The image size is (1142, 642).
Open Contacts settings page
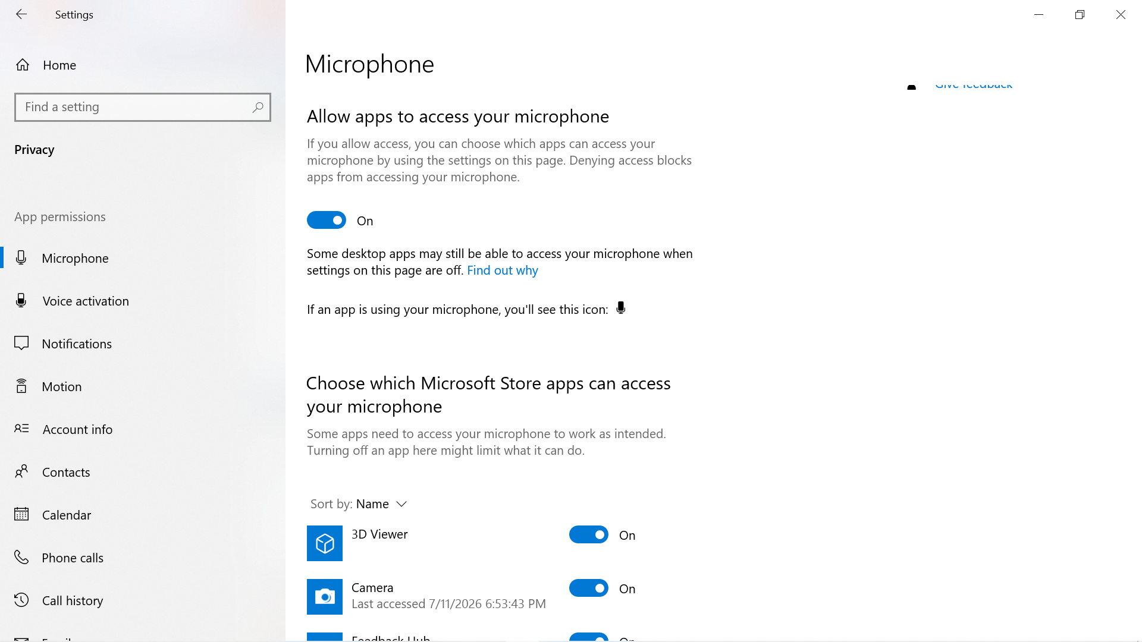143,472
